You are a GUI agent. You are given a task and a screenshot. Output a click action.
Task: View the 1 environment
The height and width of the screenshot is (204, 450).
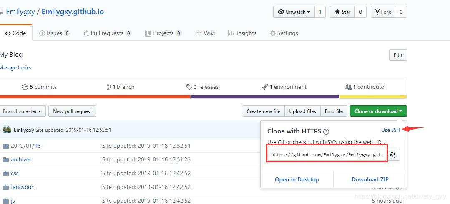point(284,87)
